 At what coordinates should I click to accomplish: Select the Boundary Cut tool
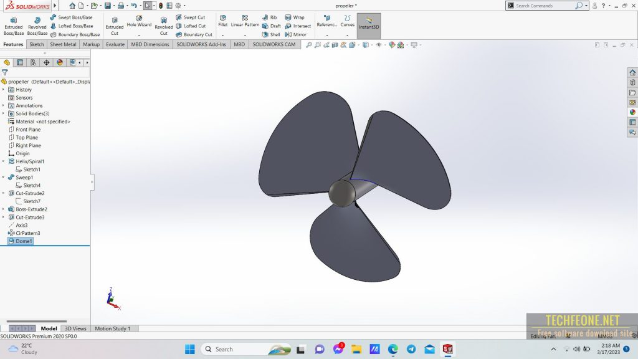pos(194,35)
